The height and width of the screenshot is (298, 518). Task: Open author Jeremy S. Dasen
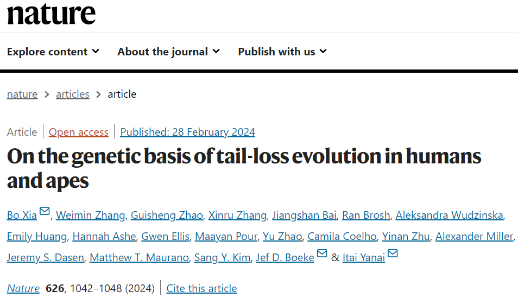click(45, 258)
